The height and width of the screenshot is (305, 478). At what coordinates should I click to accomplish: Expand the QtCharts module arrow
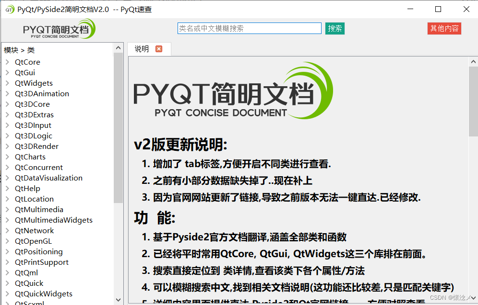tap(8, 157)
